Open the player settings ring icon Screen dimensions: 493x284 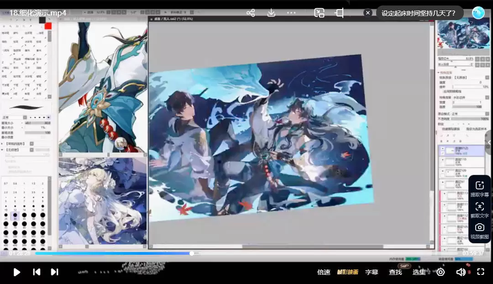pyautogui.click(x=441, y=272)
